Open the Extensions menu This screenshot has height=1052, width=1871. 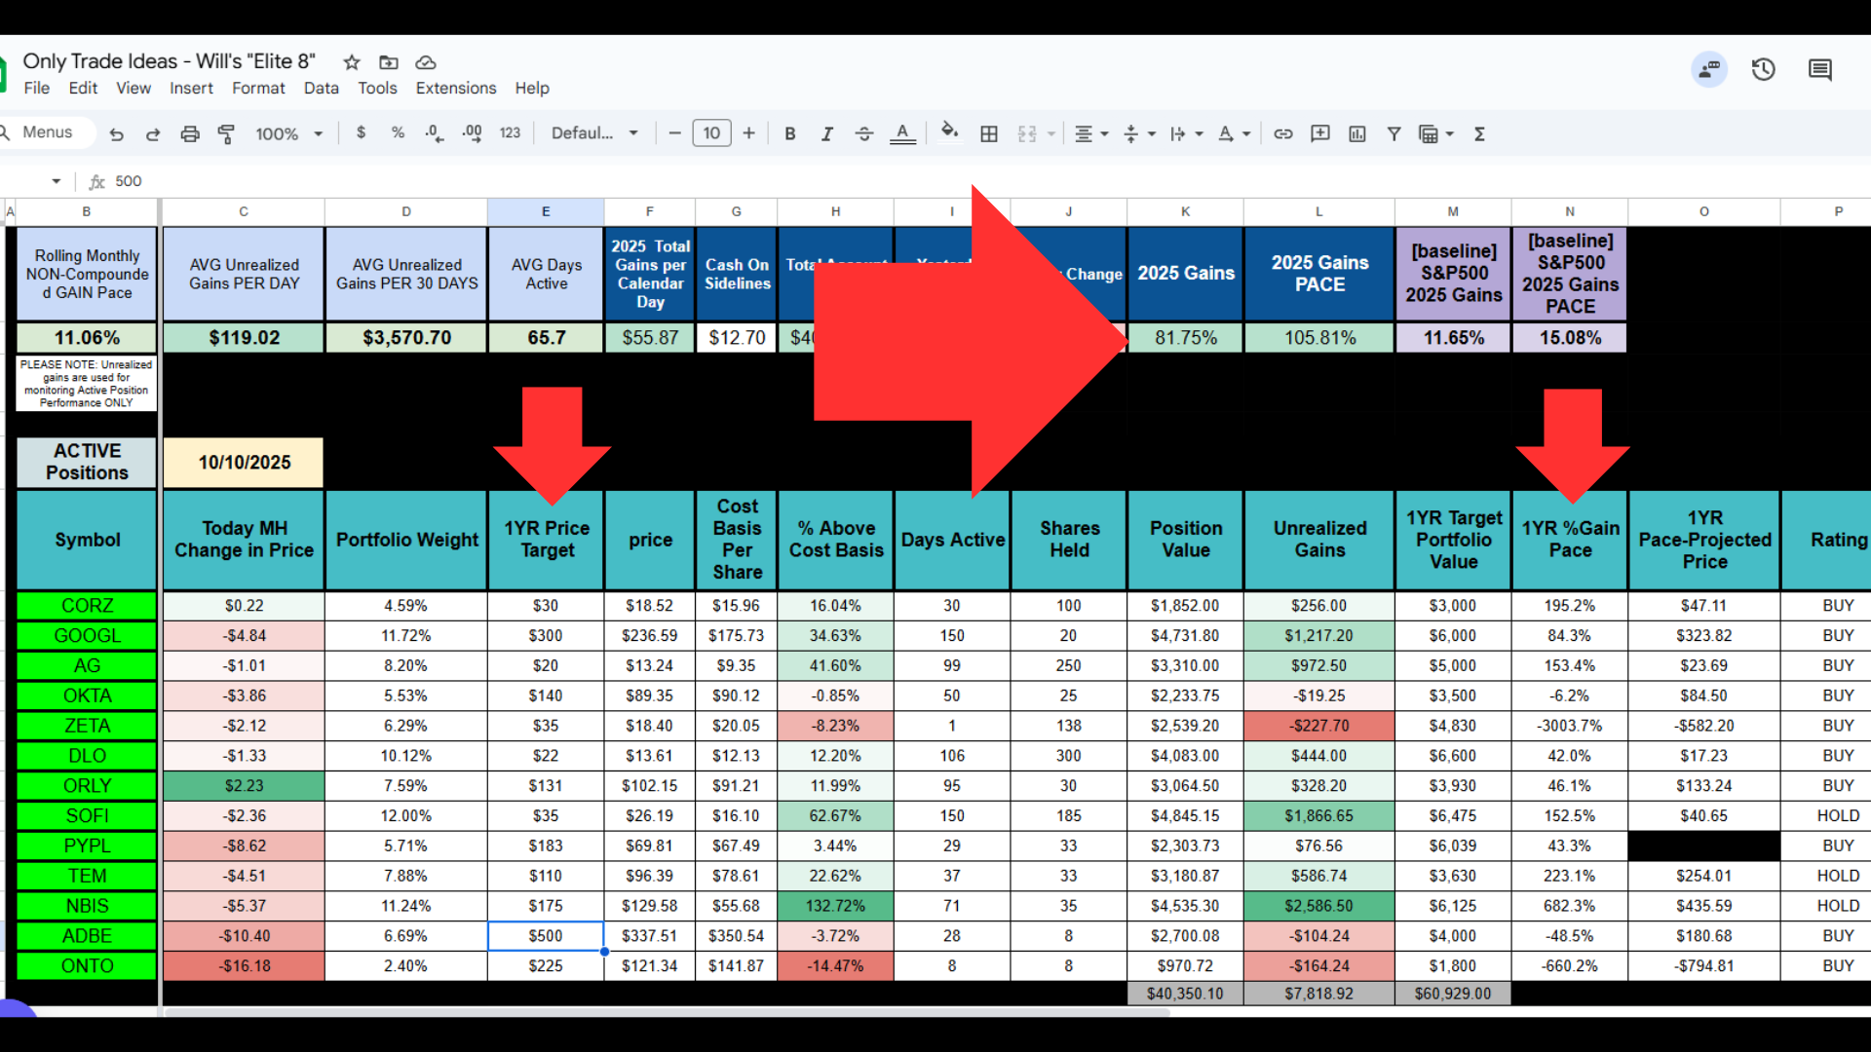[455, 88]
